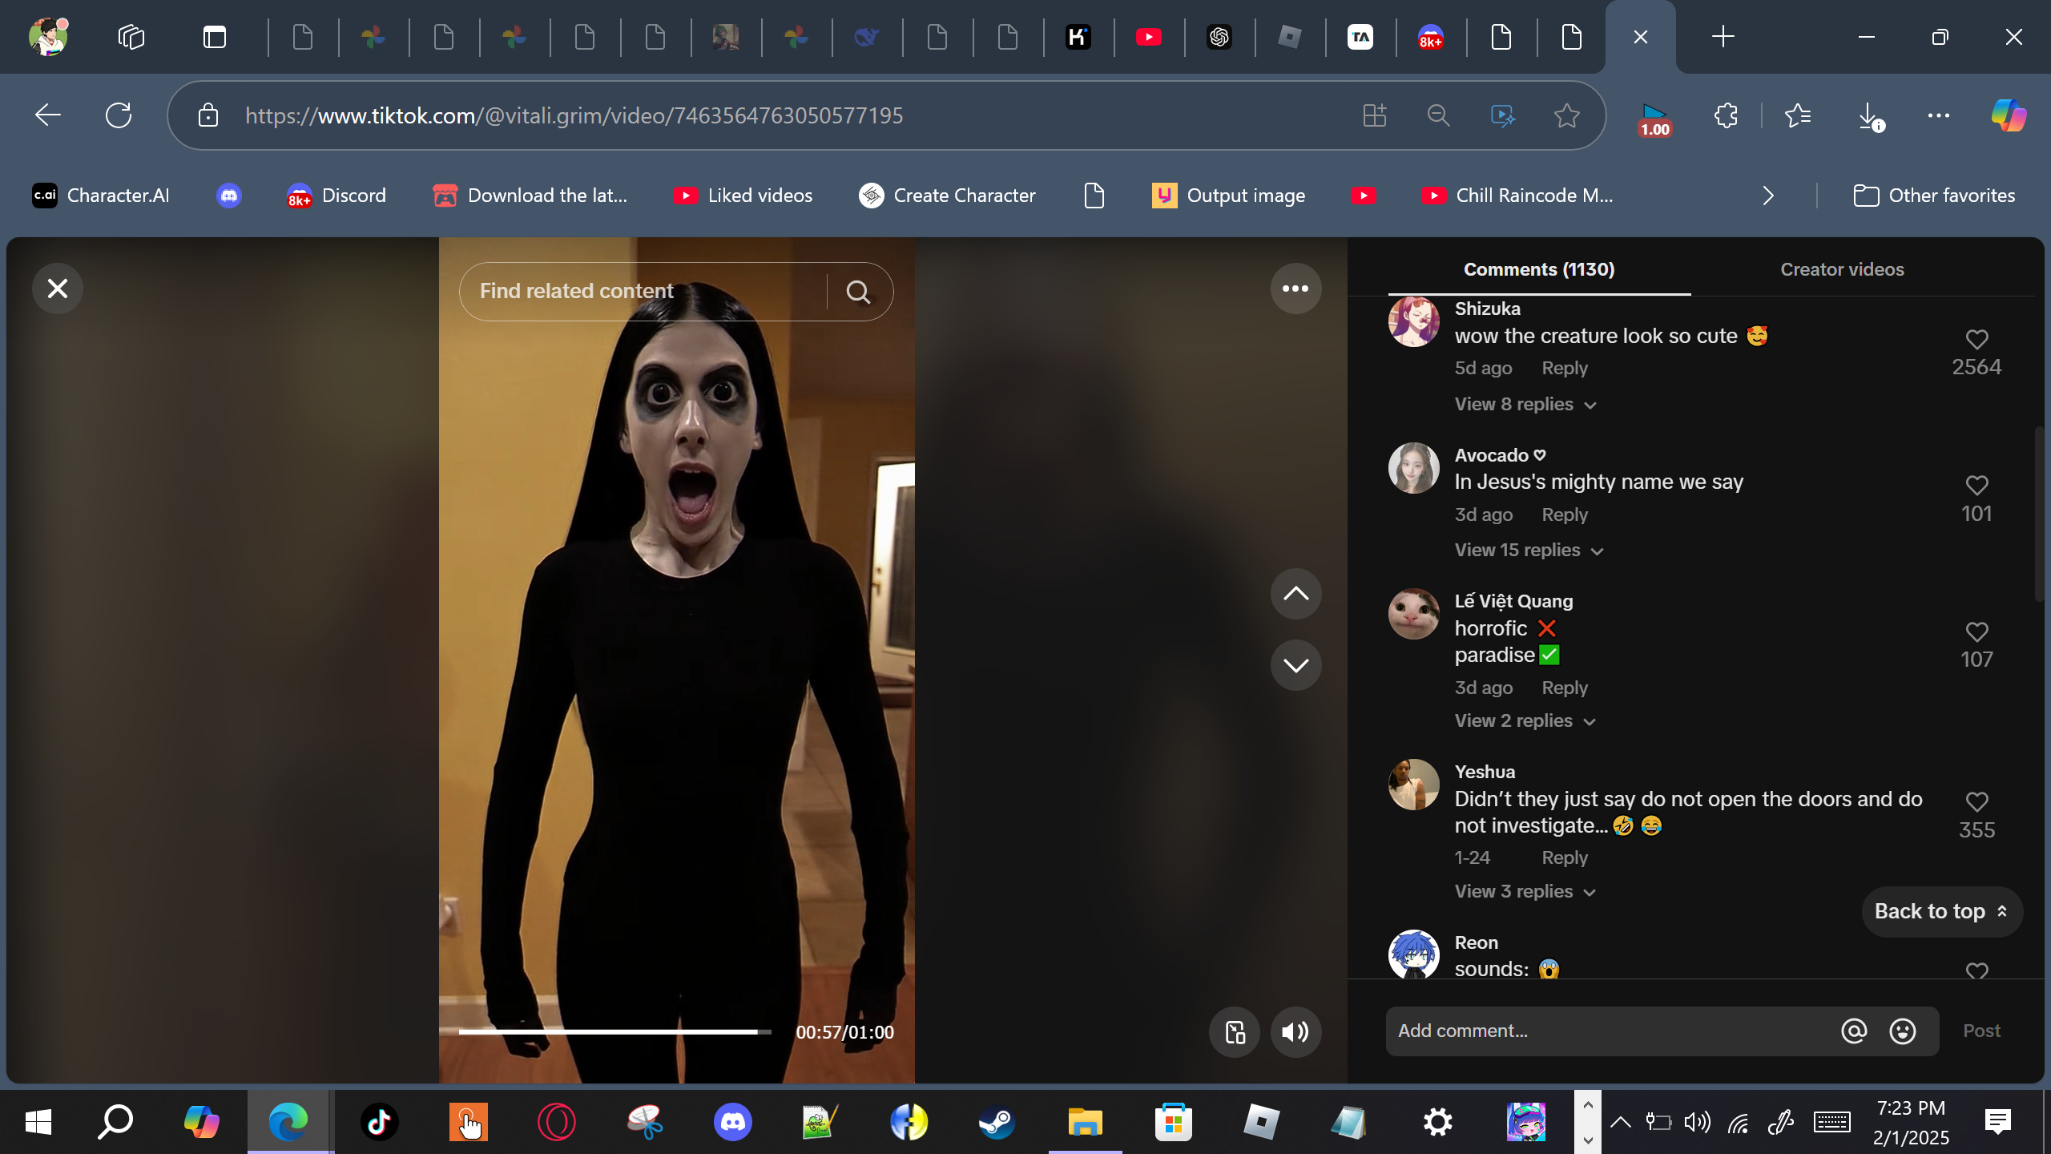Viewport: 2051px width, 1154px height.
Task: Like Yeshua's comment with the heart
Action: click(1976, 802)
